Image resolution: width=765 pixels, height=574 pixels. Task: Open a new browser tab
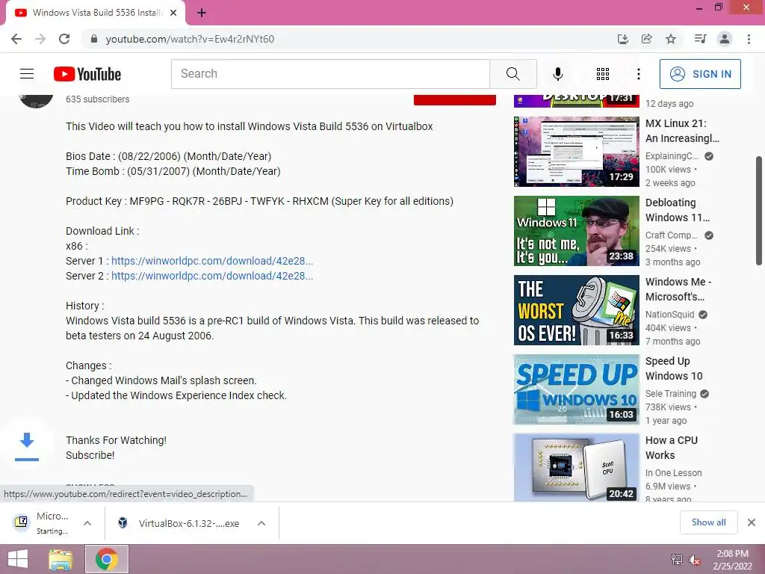[202, 13]
